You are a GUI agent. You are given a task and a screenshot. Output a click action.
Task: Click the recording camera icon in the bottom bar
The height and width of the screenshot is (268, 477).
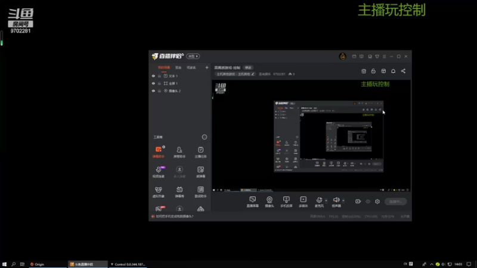358,201
